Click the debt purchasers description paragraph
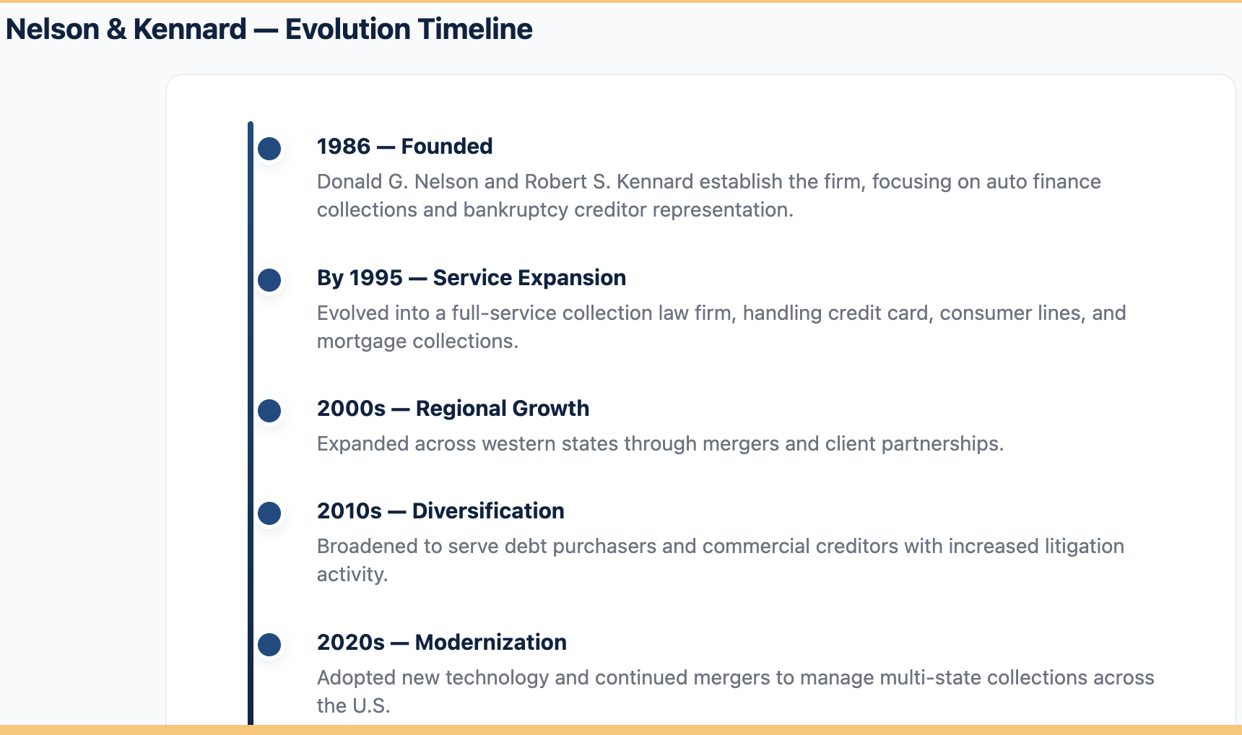The height and width of the screenshot is (735, 1242). pyautogui.click(x=721, y=560)
